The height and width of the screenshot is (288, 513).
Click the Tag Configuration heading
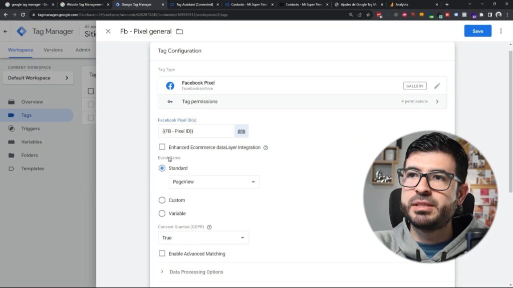tap(180, 51)
